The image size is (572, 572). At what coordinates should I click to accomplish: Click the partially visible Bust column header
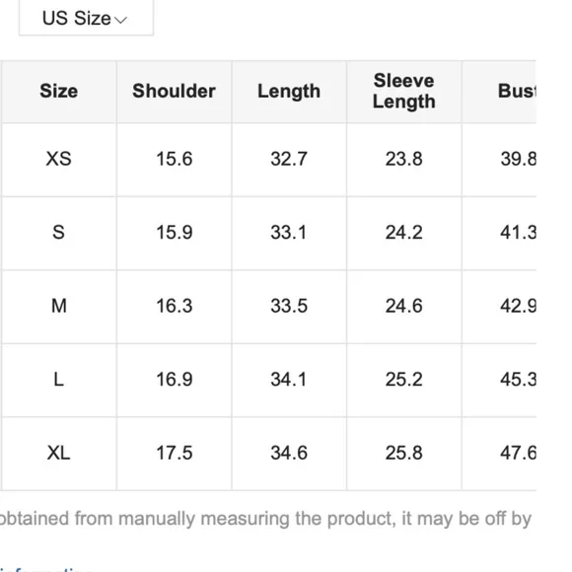click(517, 91)
